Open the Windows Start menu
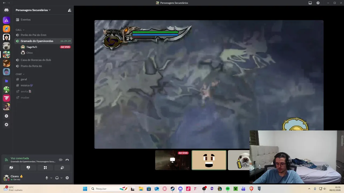 point(85,189)
